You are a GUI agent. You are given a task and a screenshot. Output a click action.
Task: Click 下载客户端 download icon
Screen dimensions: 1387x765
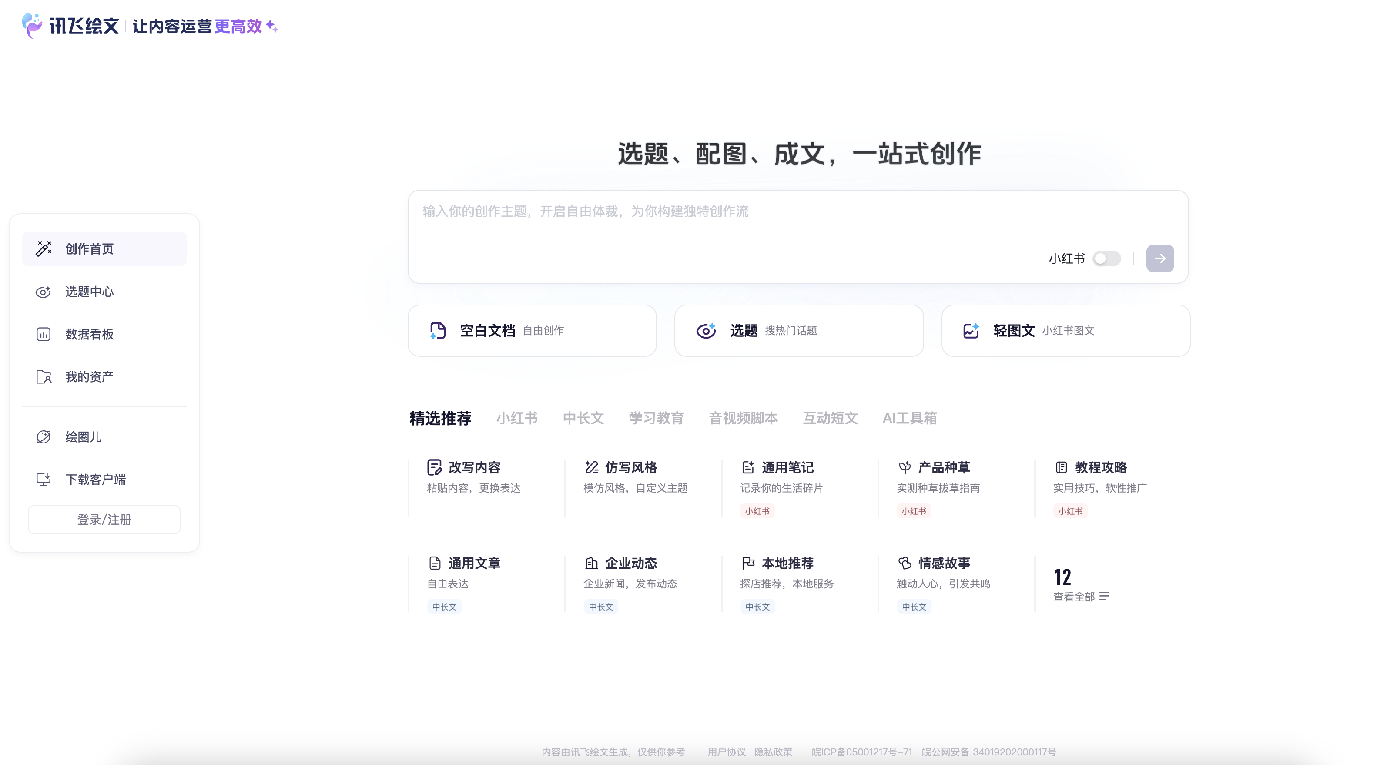43,479
